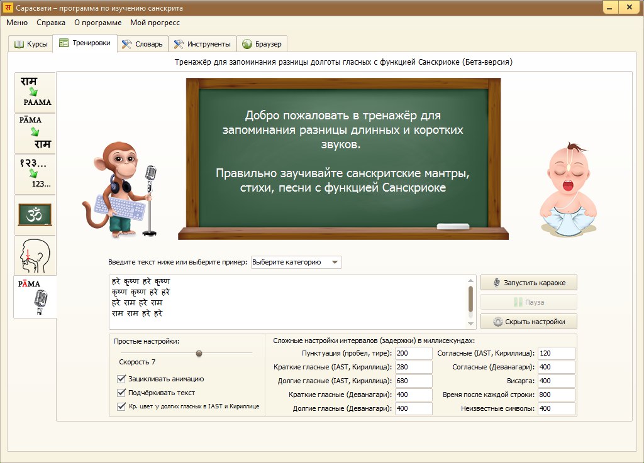Open the Devanagari-to-Cyrillic transliteration trainer icon
The height and width of the screenshot is (463, 644).
point(35,92)
